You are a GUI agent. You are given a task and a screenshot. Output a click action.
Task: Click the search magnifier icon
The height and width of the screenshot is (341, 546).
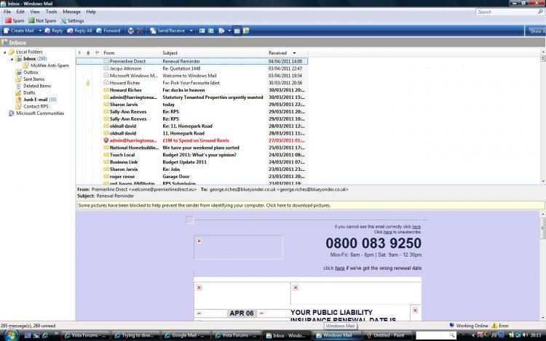tap(540, 12)
